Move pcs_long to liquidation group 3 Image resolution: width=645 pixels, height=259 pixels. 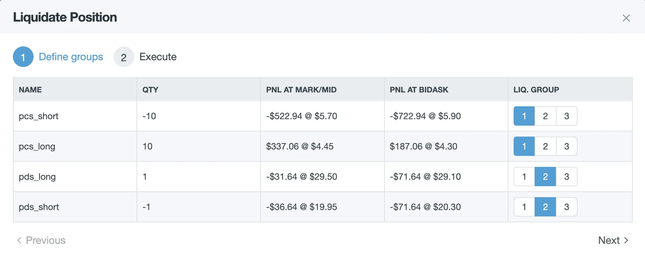[566, 146]
